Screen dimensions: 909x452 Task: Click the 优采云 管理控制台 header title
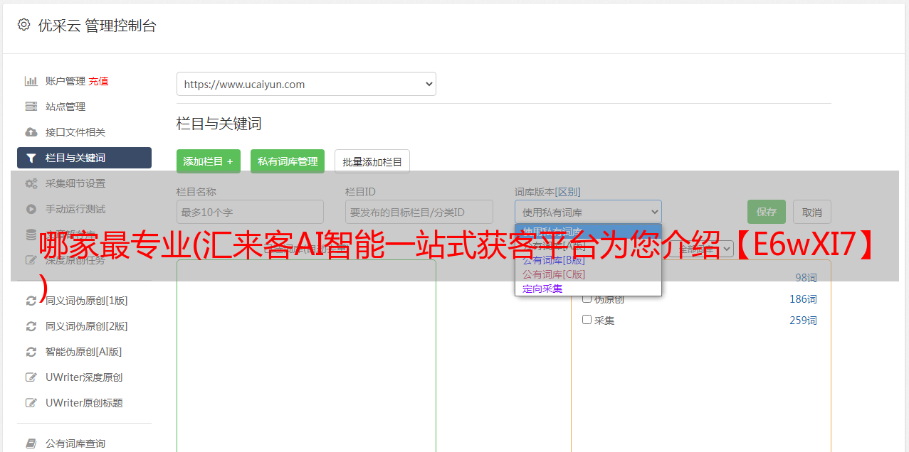pos(97,26)
